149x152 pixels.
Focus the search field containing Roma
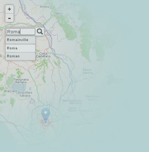tap(21, 32)
